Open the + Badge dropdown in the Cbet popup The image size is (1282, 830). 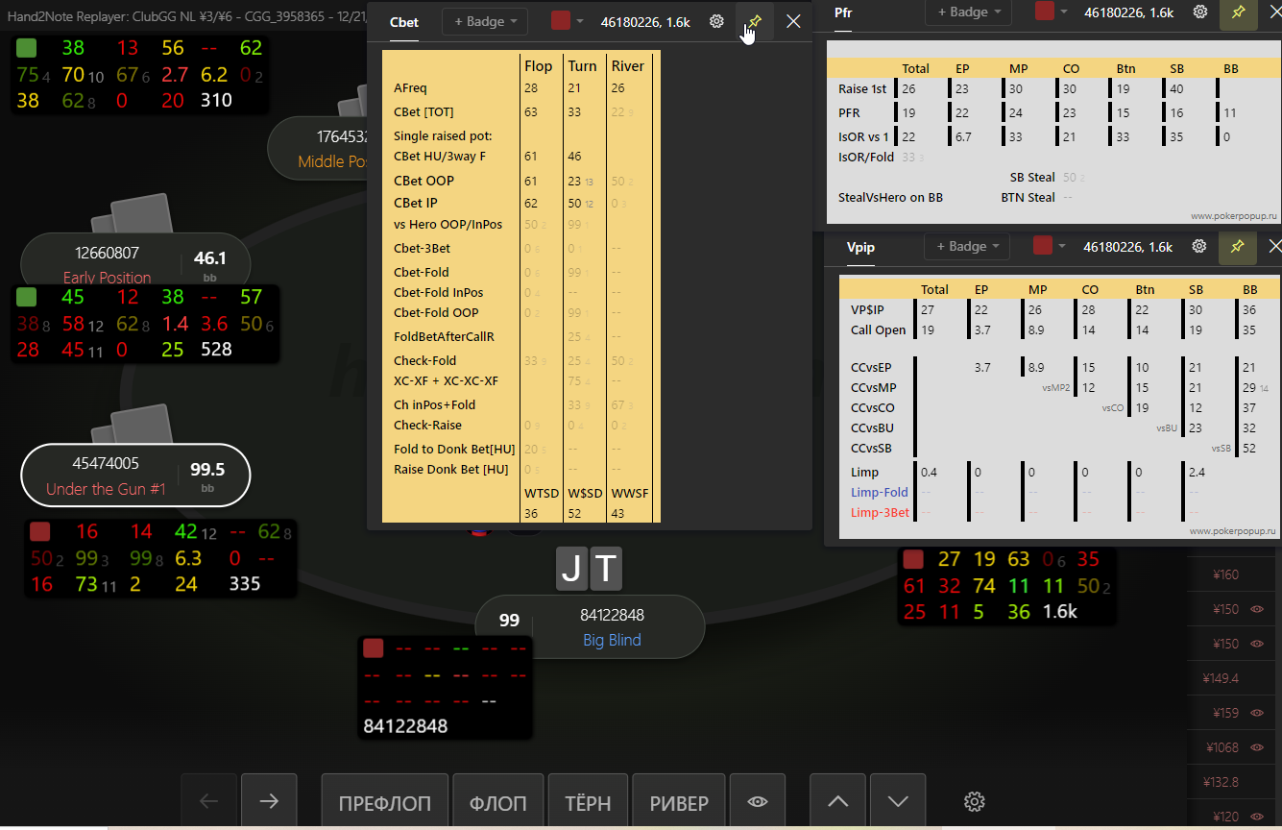[x=485, y=21]
